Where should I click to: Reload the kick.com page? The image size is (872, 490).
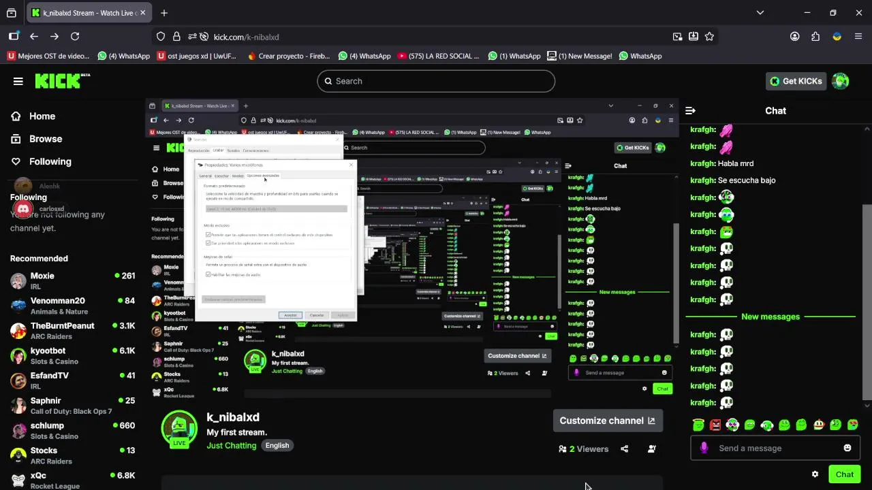click(75, 37)
